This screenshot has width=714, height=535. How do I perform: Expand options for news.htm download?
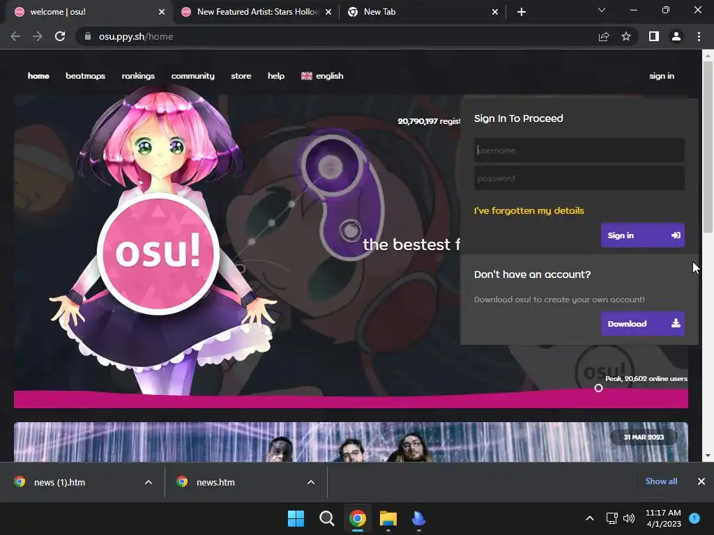(310, 482)
